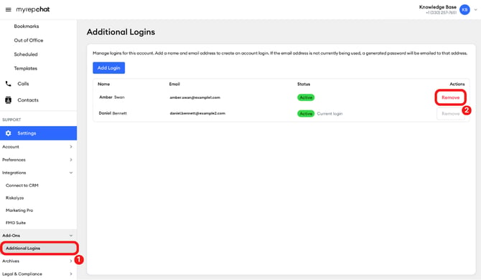Click the Add-Ons label
This screenshot has height=280, width=481.
11,236
